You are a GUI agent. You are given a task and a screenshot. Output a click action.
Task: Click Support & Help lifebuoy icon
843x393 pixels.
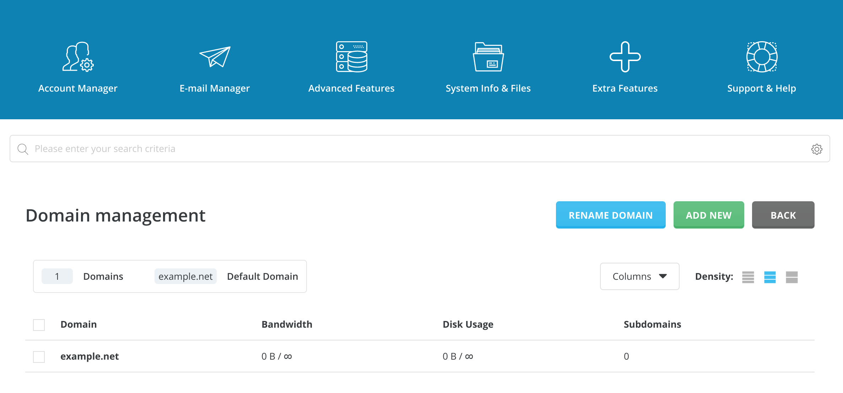coord(762,57)
